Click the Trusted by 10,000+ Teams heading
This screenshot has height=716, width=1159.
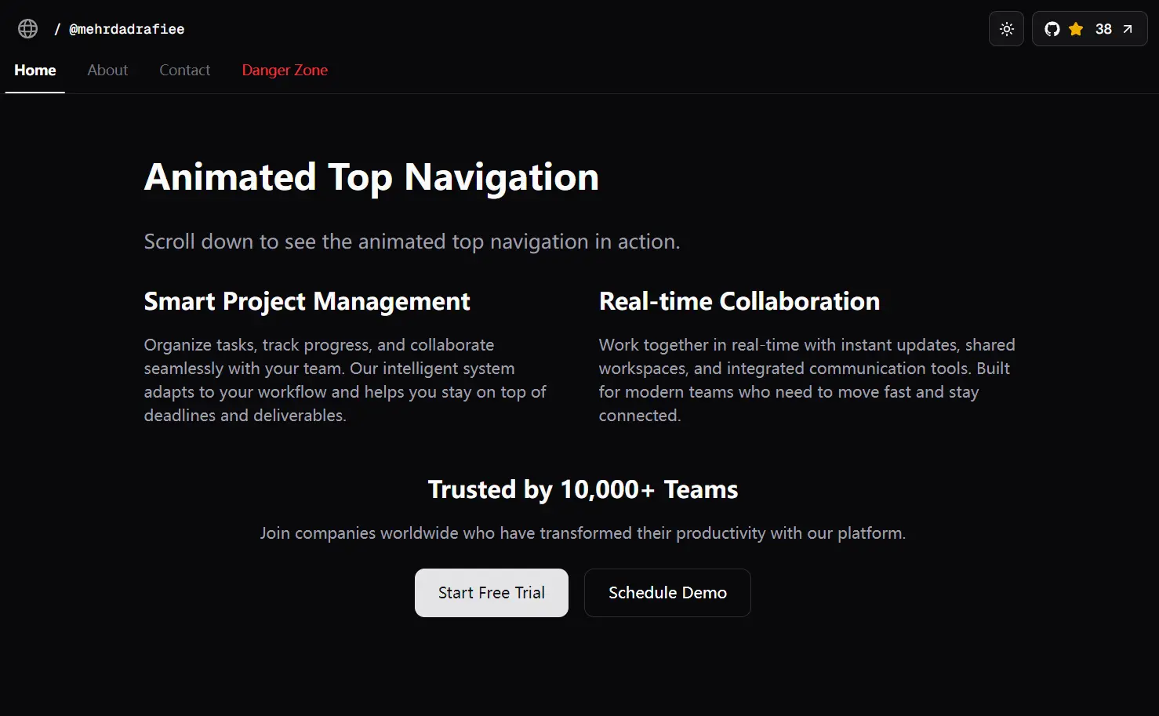click(583, 490)
